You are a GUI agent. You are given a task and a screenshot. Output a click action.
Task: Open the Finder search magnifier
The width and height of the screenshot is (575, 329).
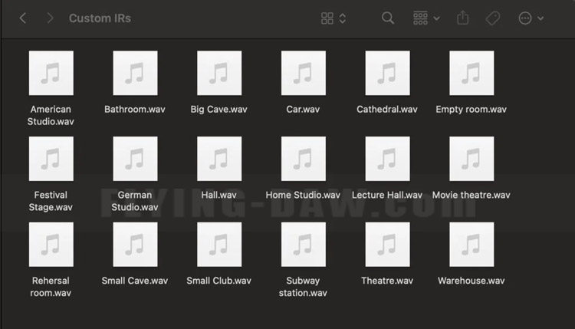pyautogui.click(x=388, y=18)
